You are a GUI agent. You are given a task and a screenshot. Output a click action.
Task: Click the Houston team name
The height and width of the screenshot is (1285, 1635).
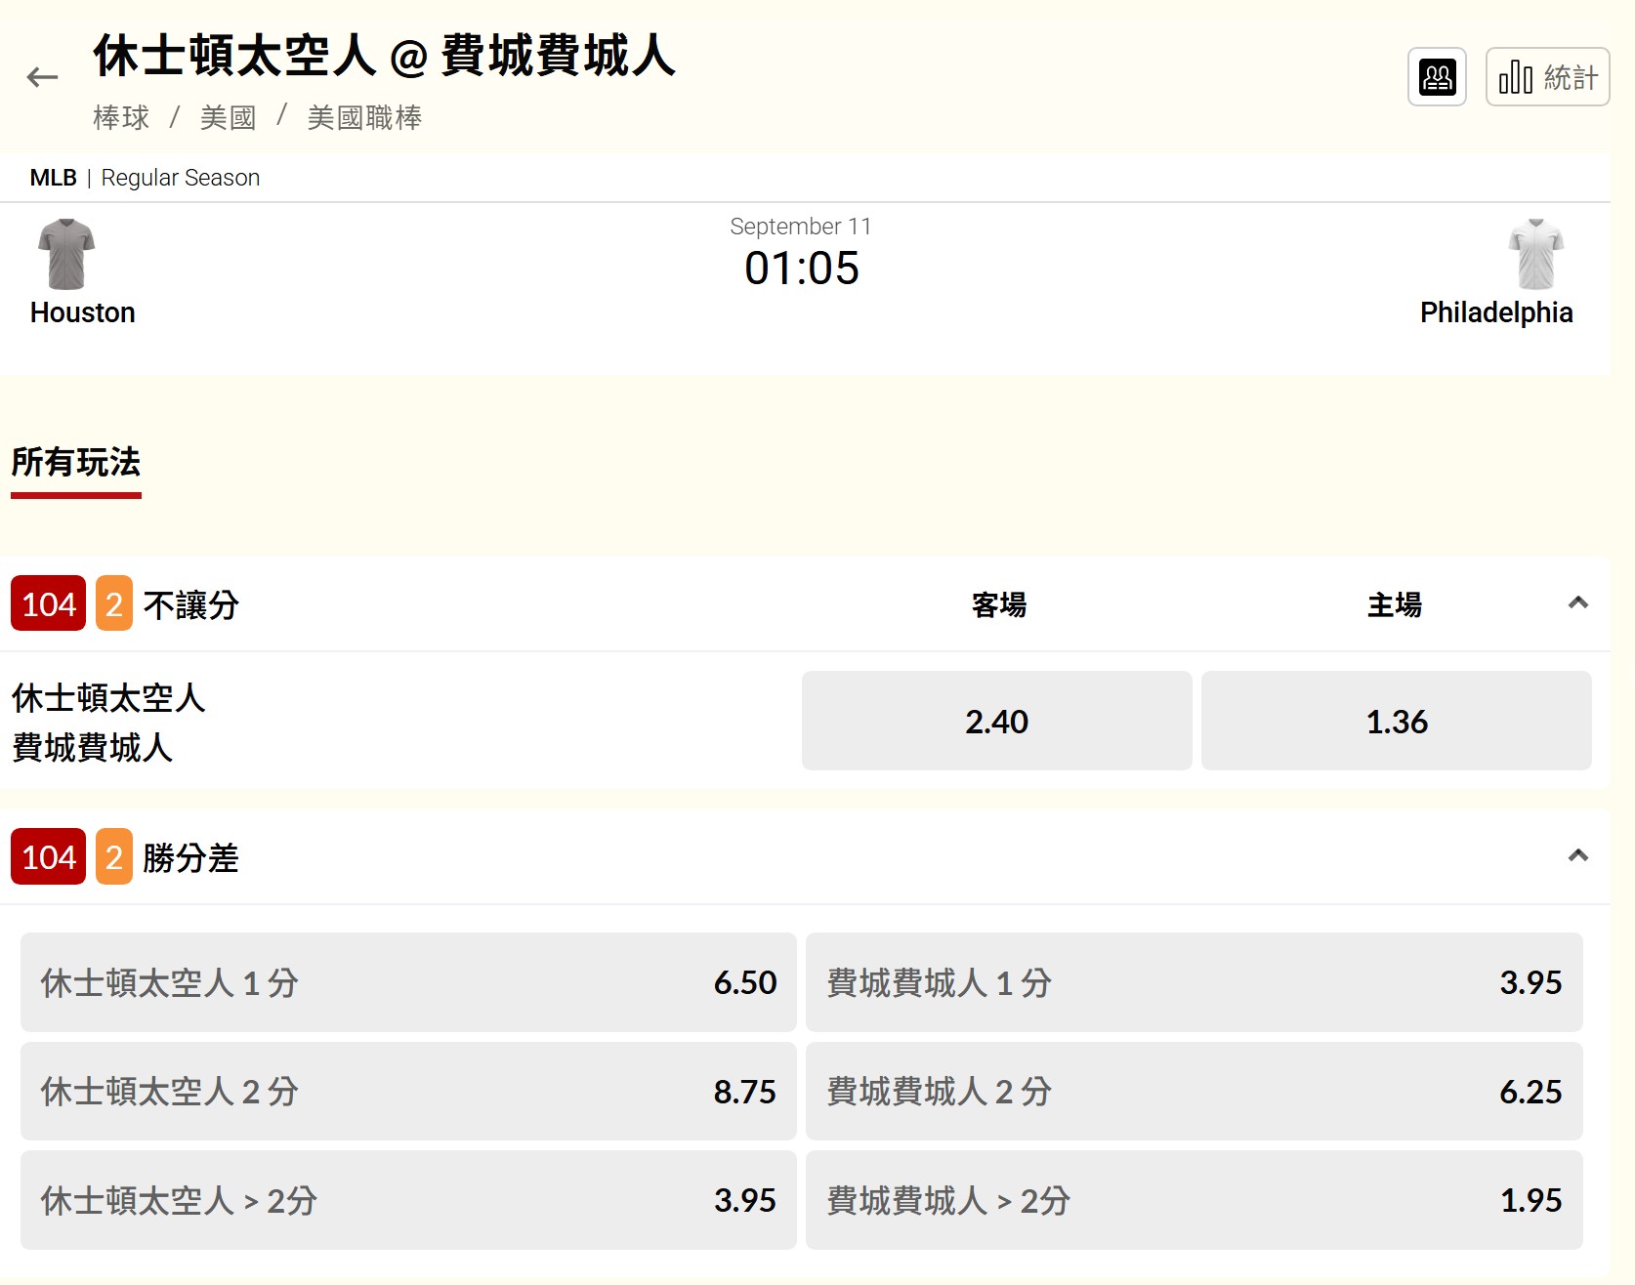(83, 312)
